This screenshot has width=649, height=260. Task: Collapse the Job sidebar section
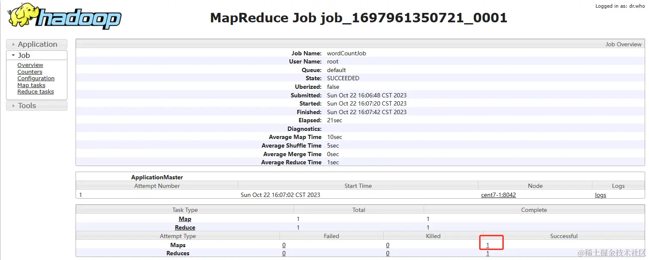coord(37,55)
